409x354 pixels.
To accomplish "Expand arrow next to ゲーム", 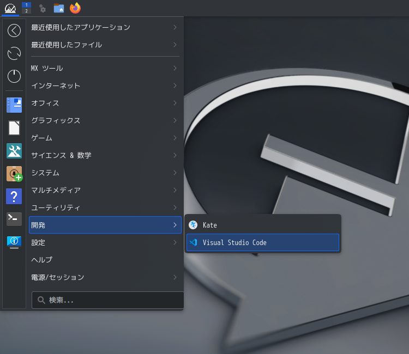I will point(175,138).
